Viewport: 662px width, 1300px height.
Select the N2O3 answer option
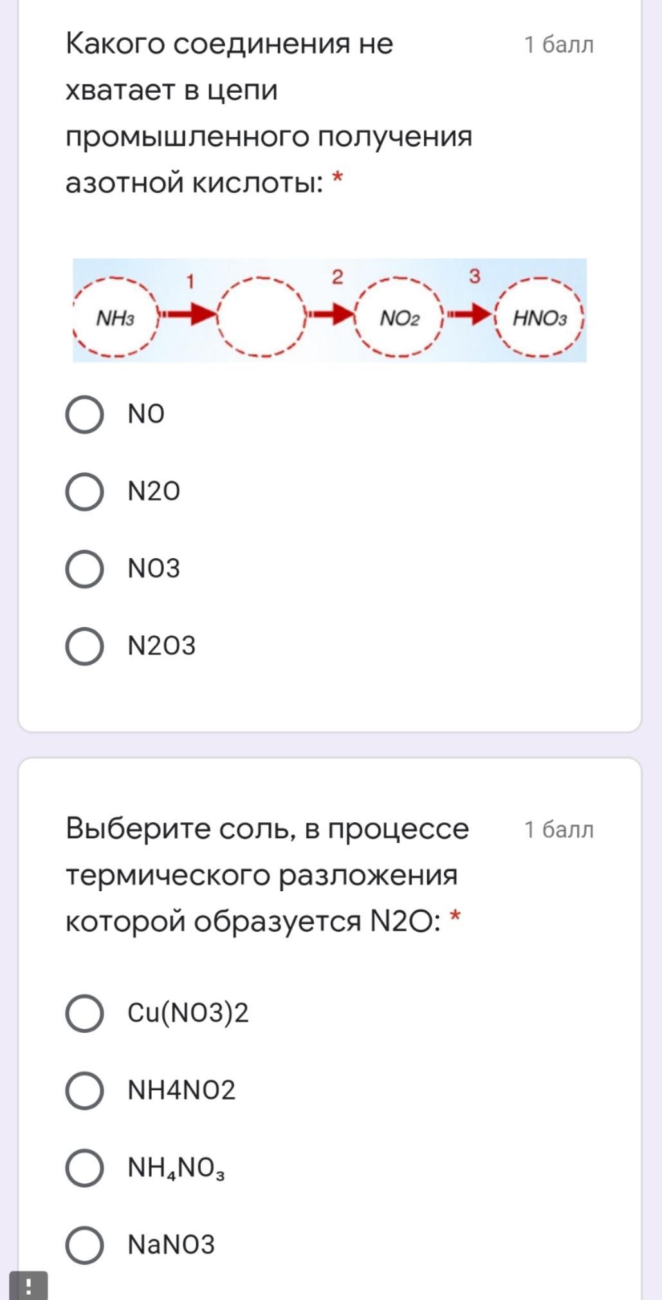pyautogui.click(x=85, y=646)
